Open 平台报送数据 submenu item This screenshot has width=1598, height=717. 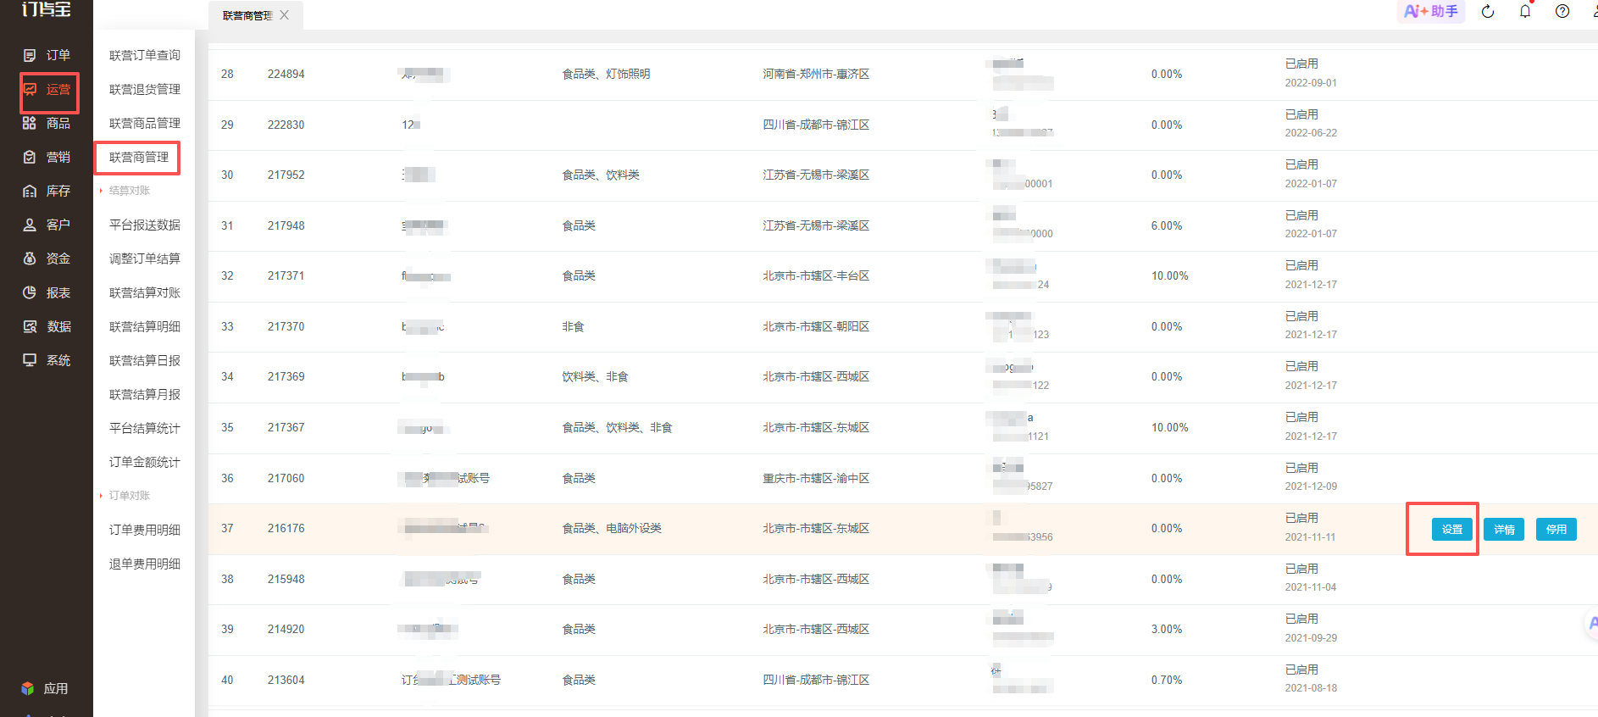point(145,225)
